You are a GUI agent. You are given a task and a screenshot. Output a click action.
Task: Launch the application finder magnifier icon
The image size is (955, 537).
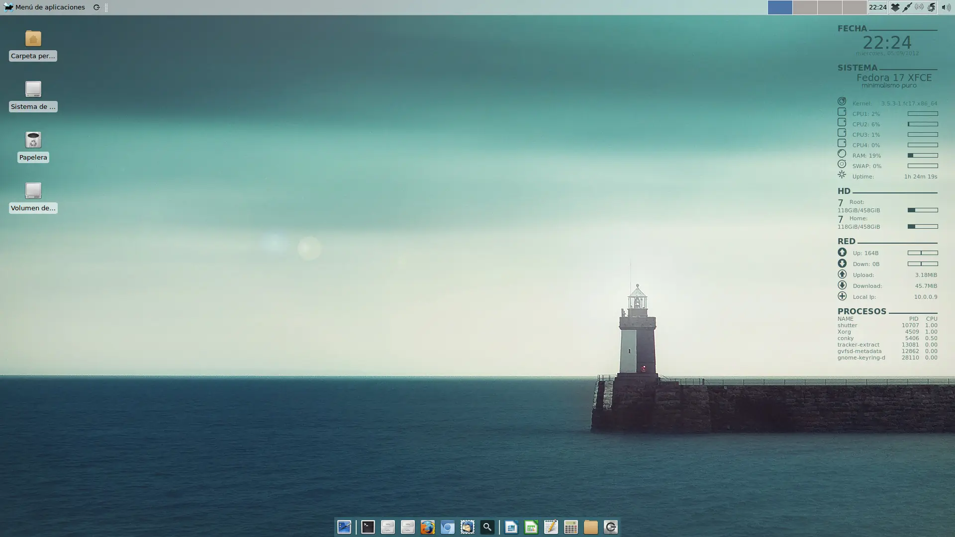487,527
